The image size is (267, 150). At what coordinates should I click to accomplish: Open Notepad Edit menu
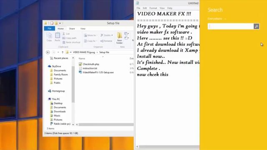point(145,8)
